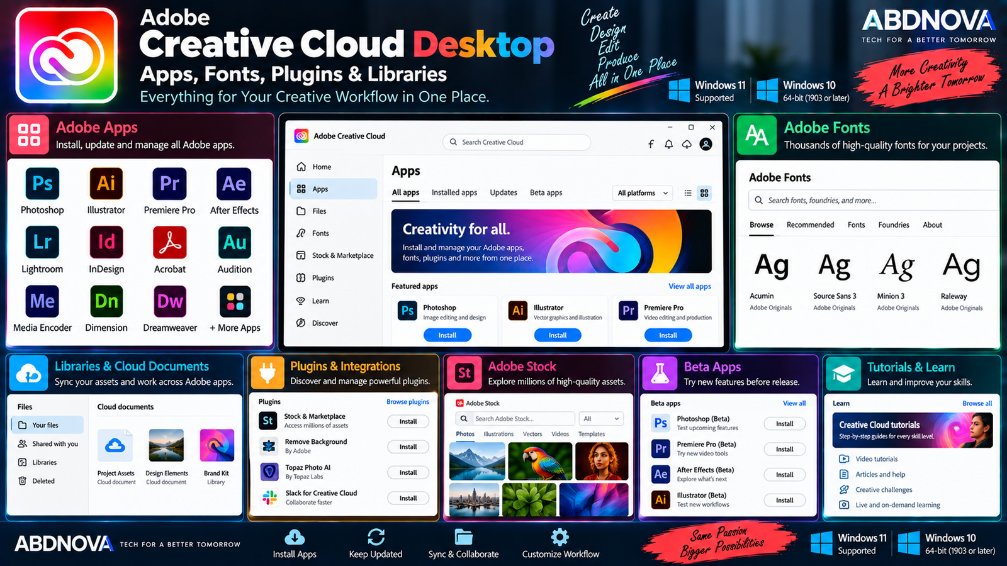Open the All filter dropdown in Adobe Stock

[601, 418]
